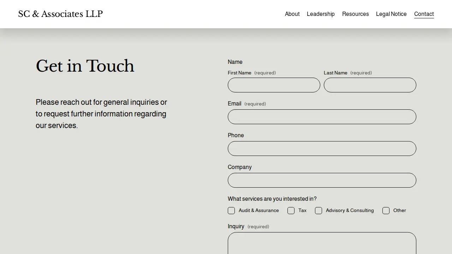This screenshot has height=254, width=452.
Task: Click into the Phone field
Action: (x=322, y=149)
